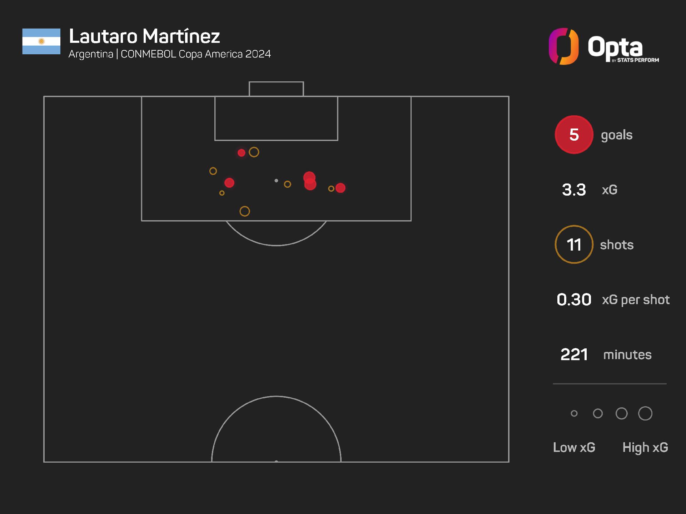Click the red goal dot nearest the six-yard box

(242, 153)
